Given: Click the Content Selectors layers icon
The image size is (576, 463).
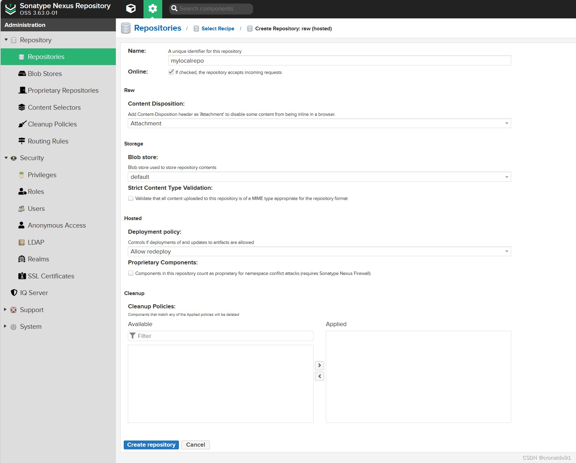Looking at the screenshot, I should tap(22, 107).
